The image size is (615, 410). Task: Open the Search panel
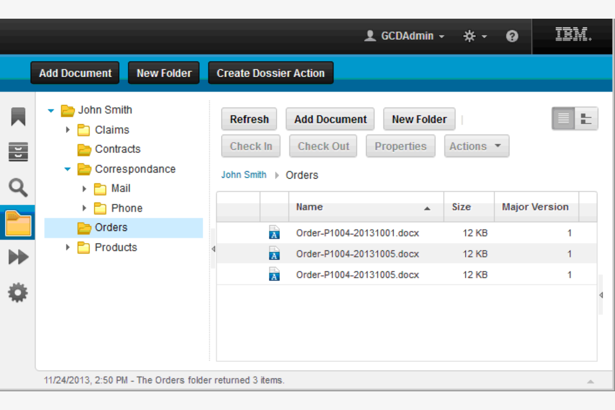(17, 187)
